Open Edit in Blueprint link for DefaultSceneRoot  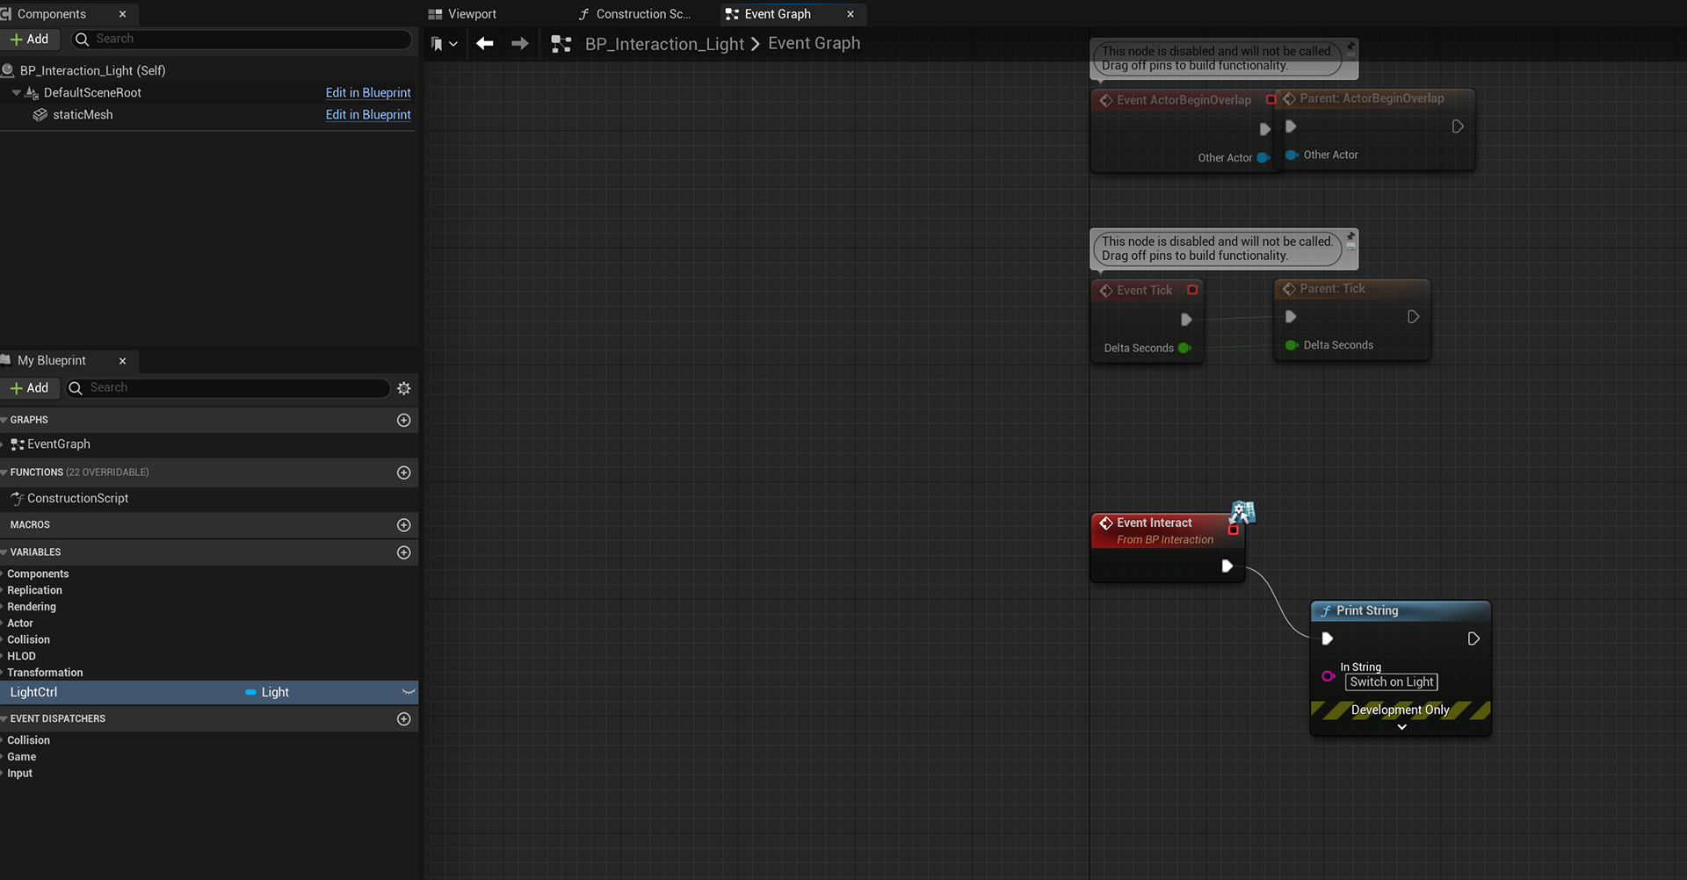click(368, 93)
